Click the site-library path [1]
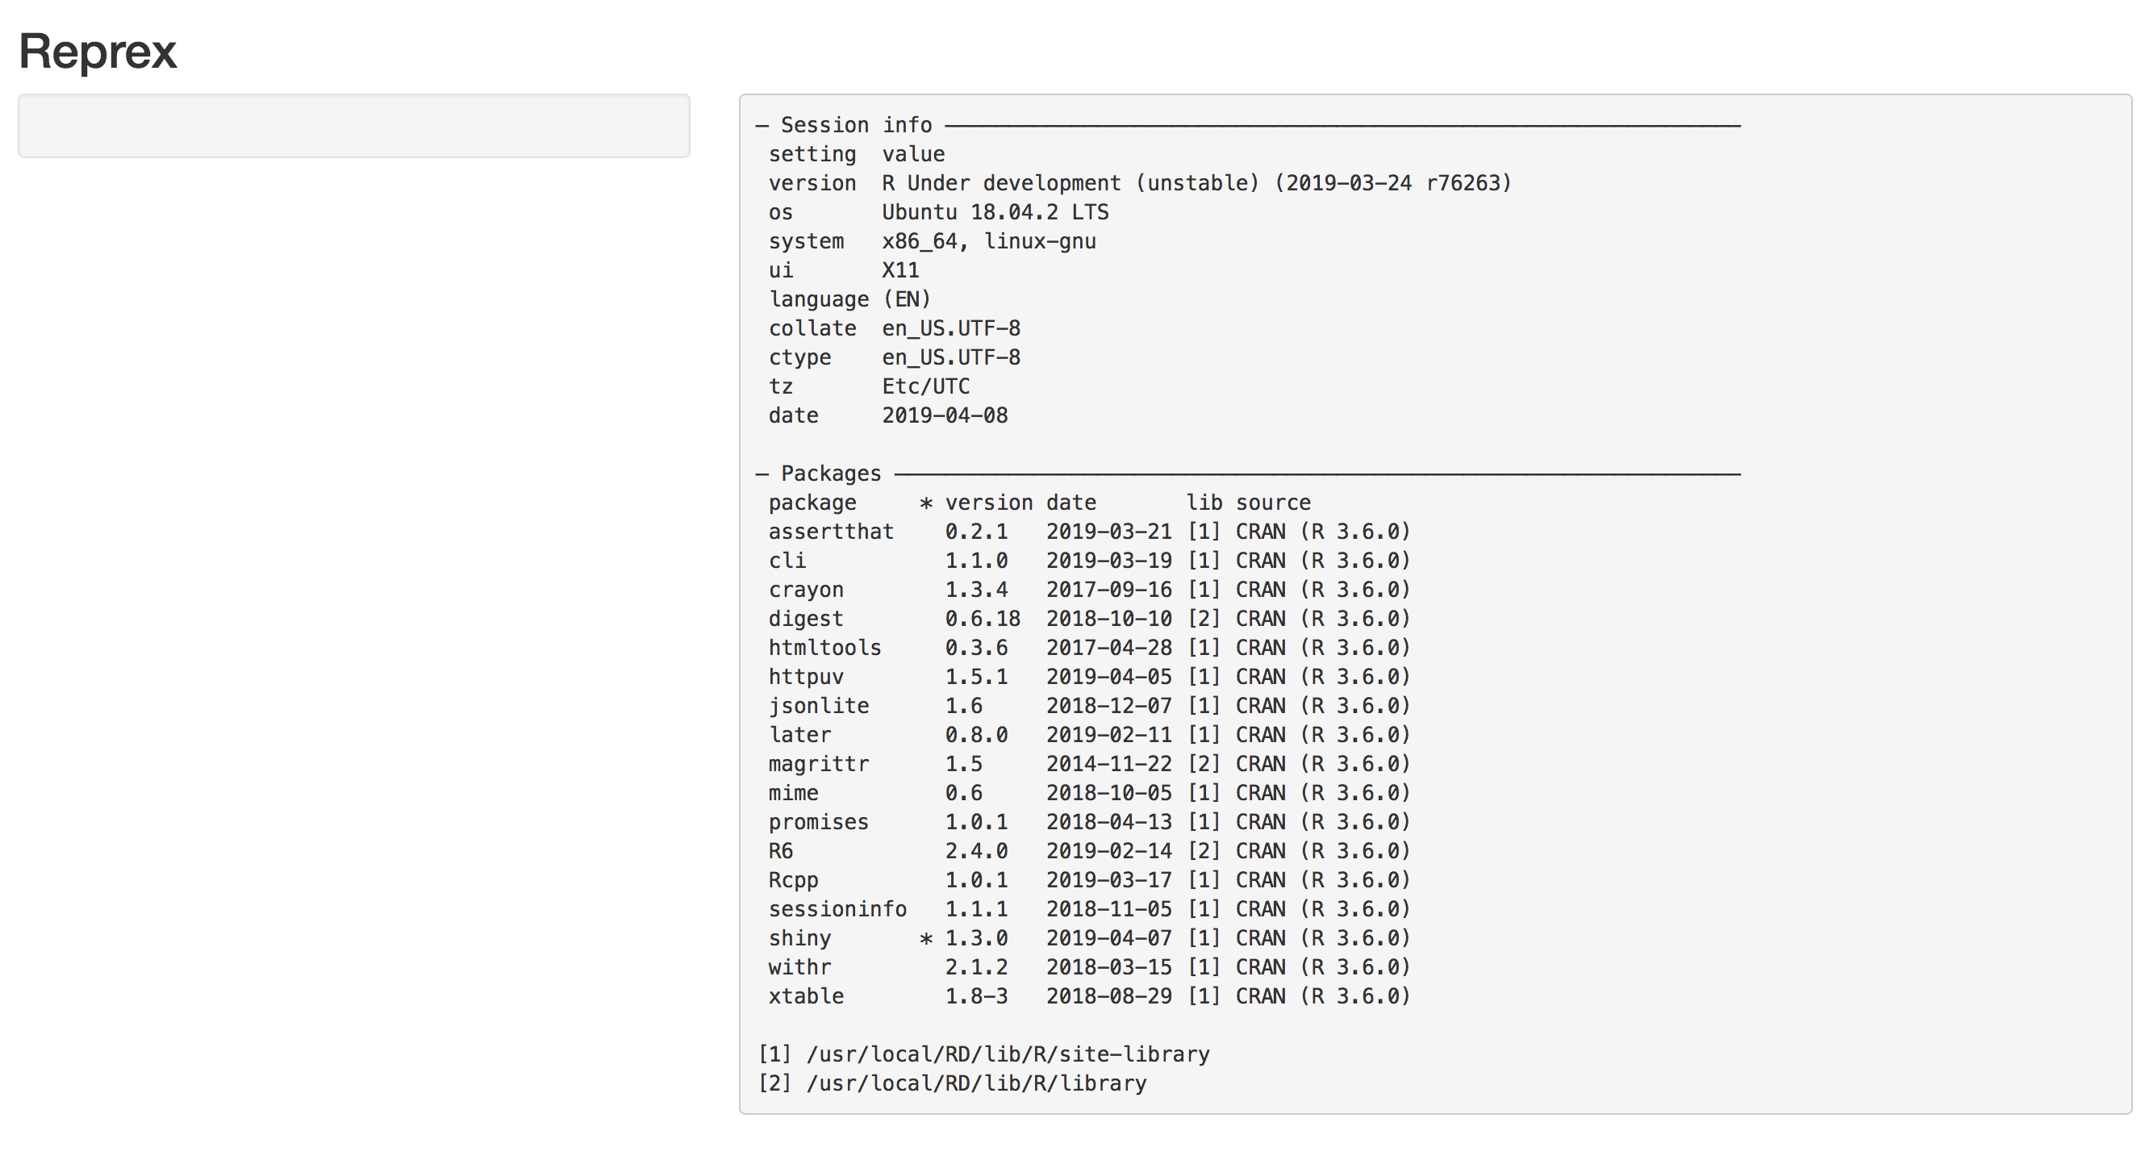 (x=984, y=1054)
